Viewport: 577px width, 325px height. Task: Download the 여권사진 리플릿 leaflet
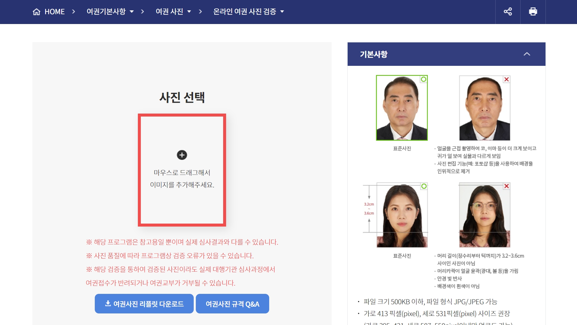[x=144, y=304]
